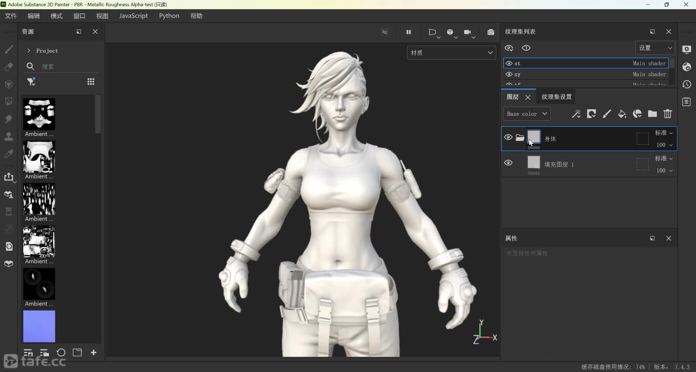Screen dimensions: 696x372
Task: Select the blue normal map thumbnail
Action: pyautogui.click(x=39, y=326)
